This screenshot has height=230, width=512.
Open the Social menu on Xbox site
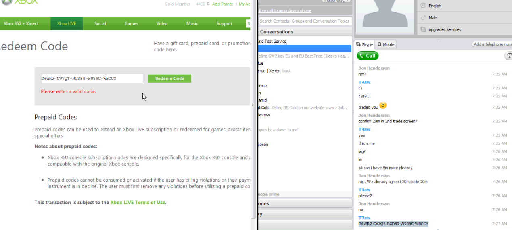click(100, 23)
